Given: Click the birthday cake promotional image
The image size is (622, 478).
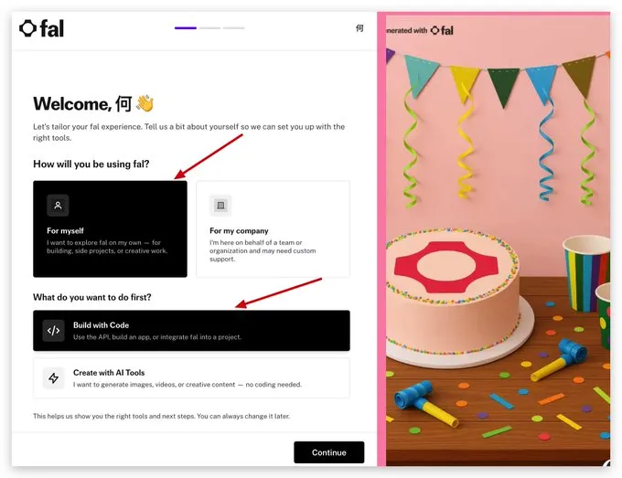Looking at the screenshot, I should point(498,239).
